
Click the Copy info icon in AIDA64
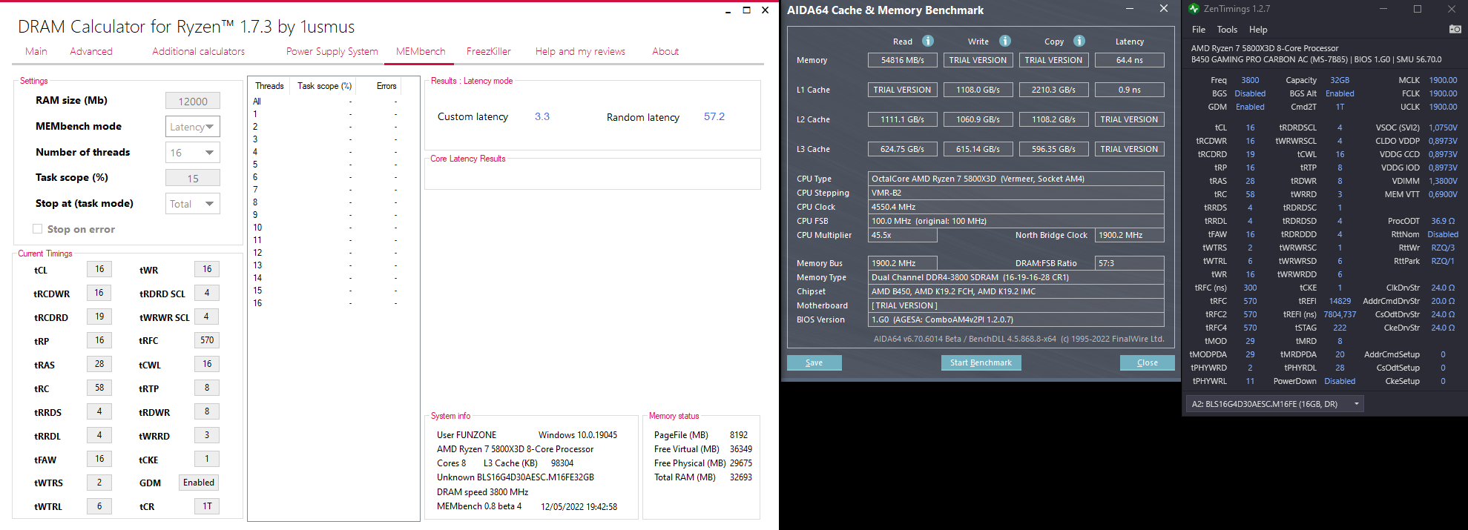click(x=1079, y=41)
